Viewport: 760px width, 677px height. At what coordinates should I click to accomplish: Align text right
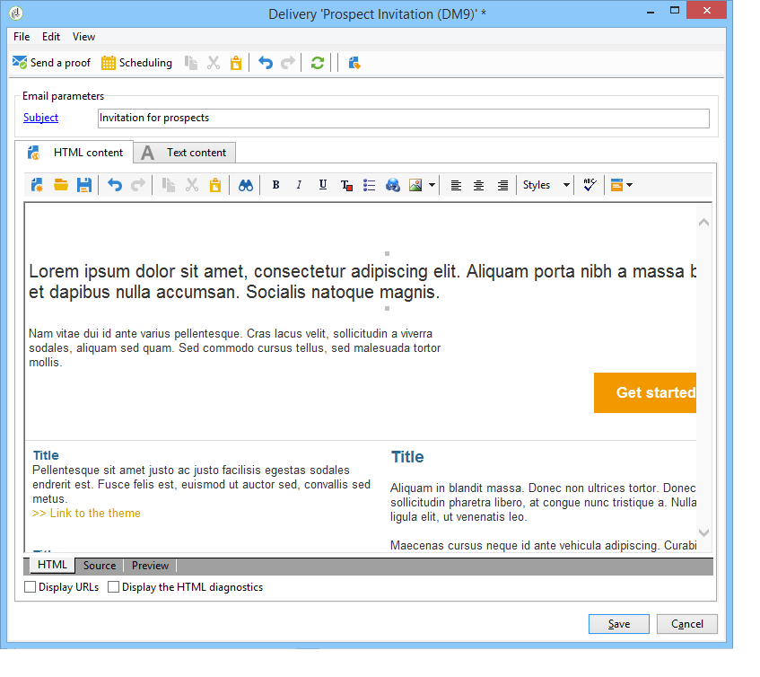pos(502,185)
